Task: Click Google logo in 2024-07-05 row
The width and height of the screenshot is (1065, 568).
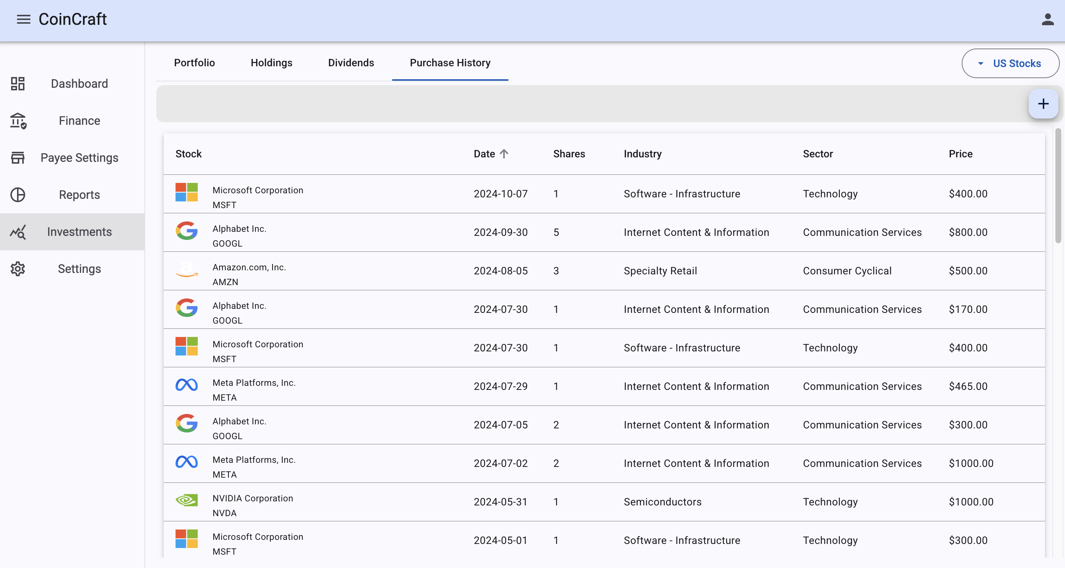Action: (187, 423)
